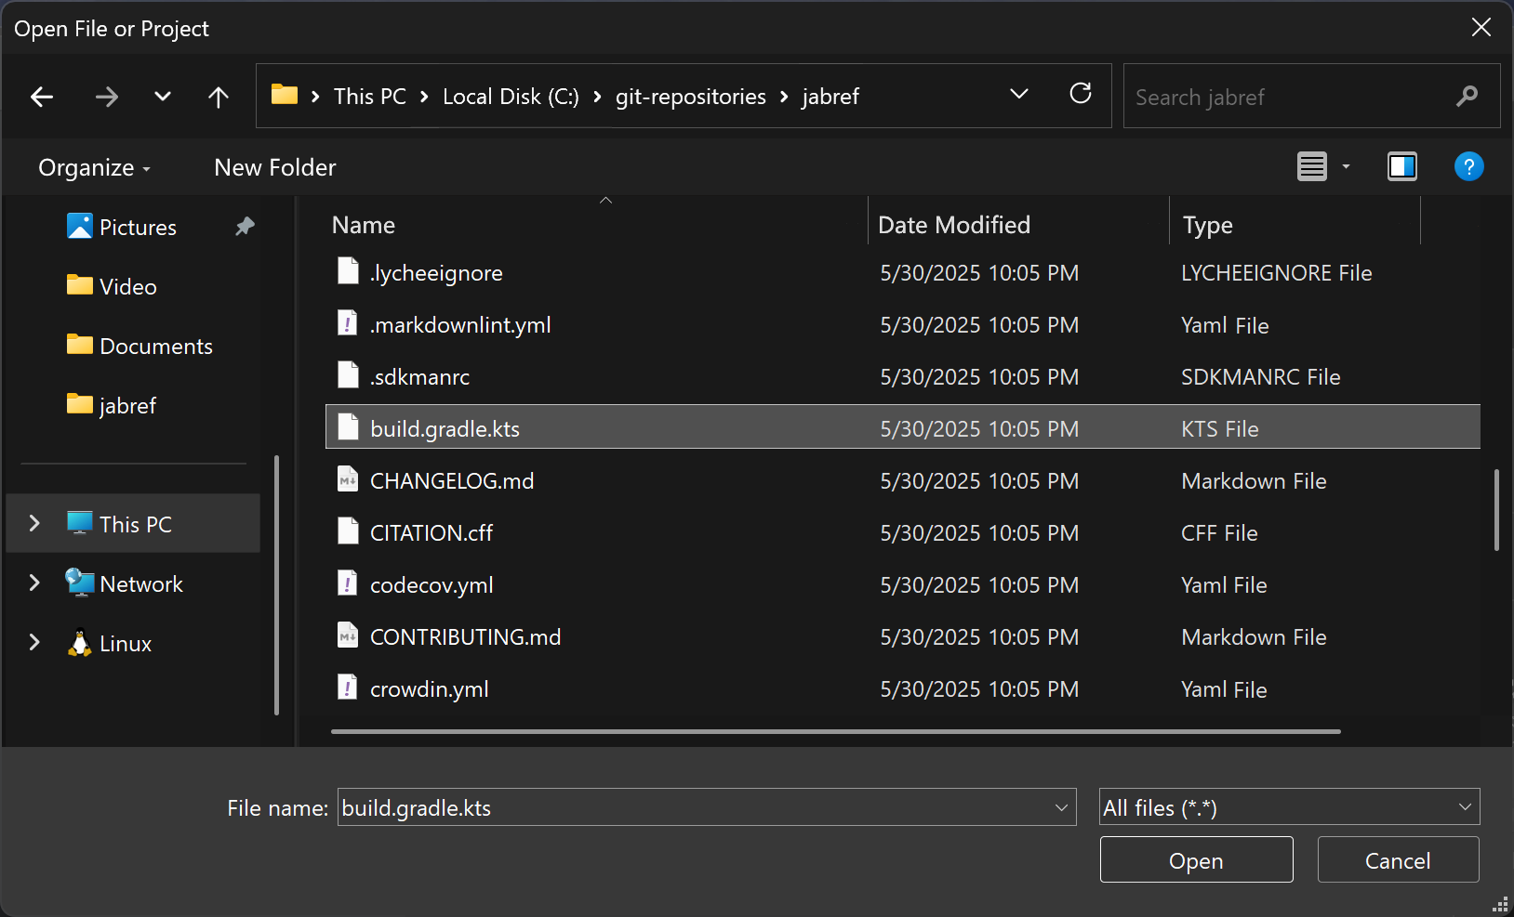Click the .markdownlint.yml file icon
1514x917 pixels.
tap(348, 323)
